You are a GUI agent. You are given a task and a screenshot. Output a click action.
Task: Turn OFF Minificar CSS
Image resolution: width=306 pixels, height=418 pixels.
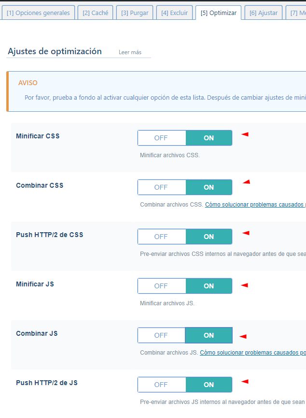161,138
